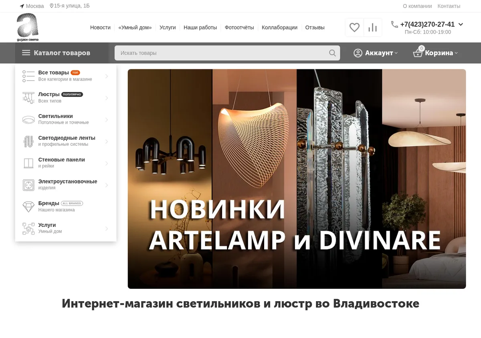Open the wishlist heart icon
Screen dimensions: 481x338
[354, 27]
